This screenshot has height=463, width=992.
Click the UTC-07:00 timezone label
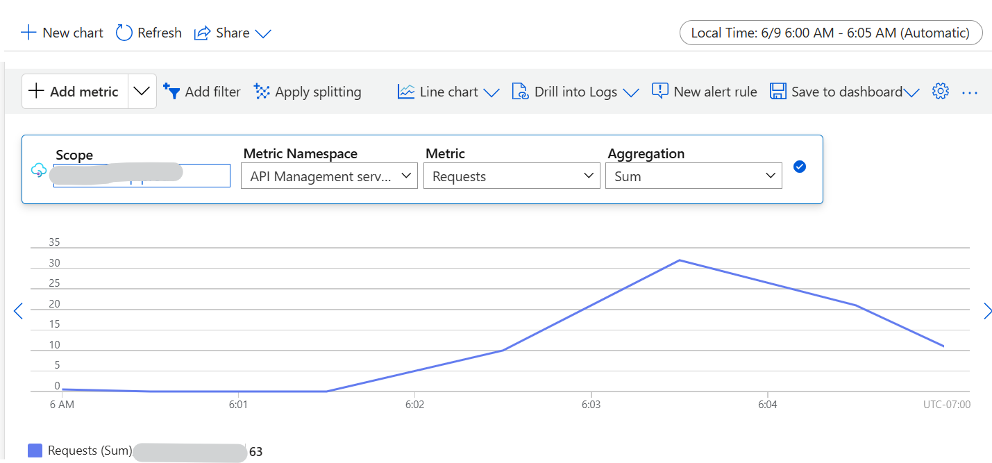[947, 404]
